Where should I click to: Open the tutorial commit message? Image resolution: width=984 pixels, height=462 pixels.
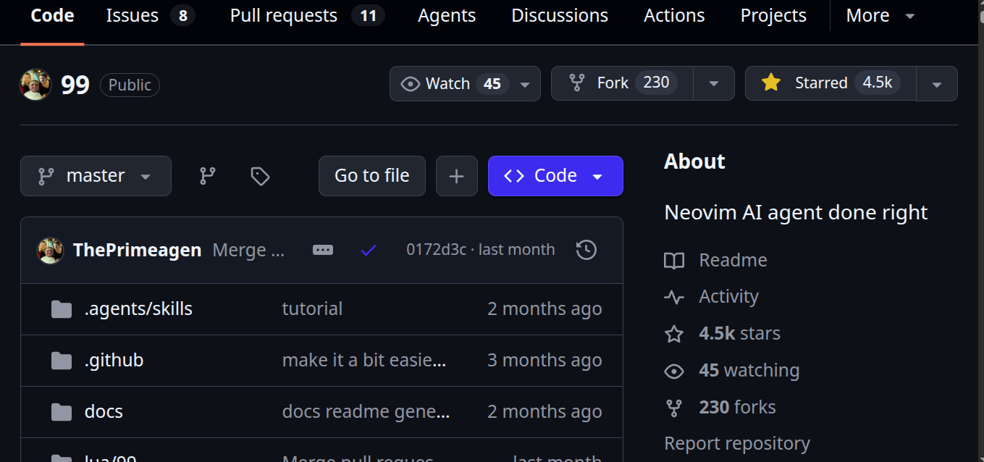pos(312,309)
